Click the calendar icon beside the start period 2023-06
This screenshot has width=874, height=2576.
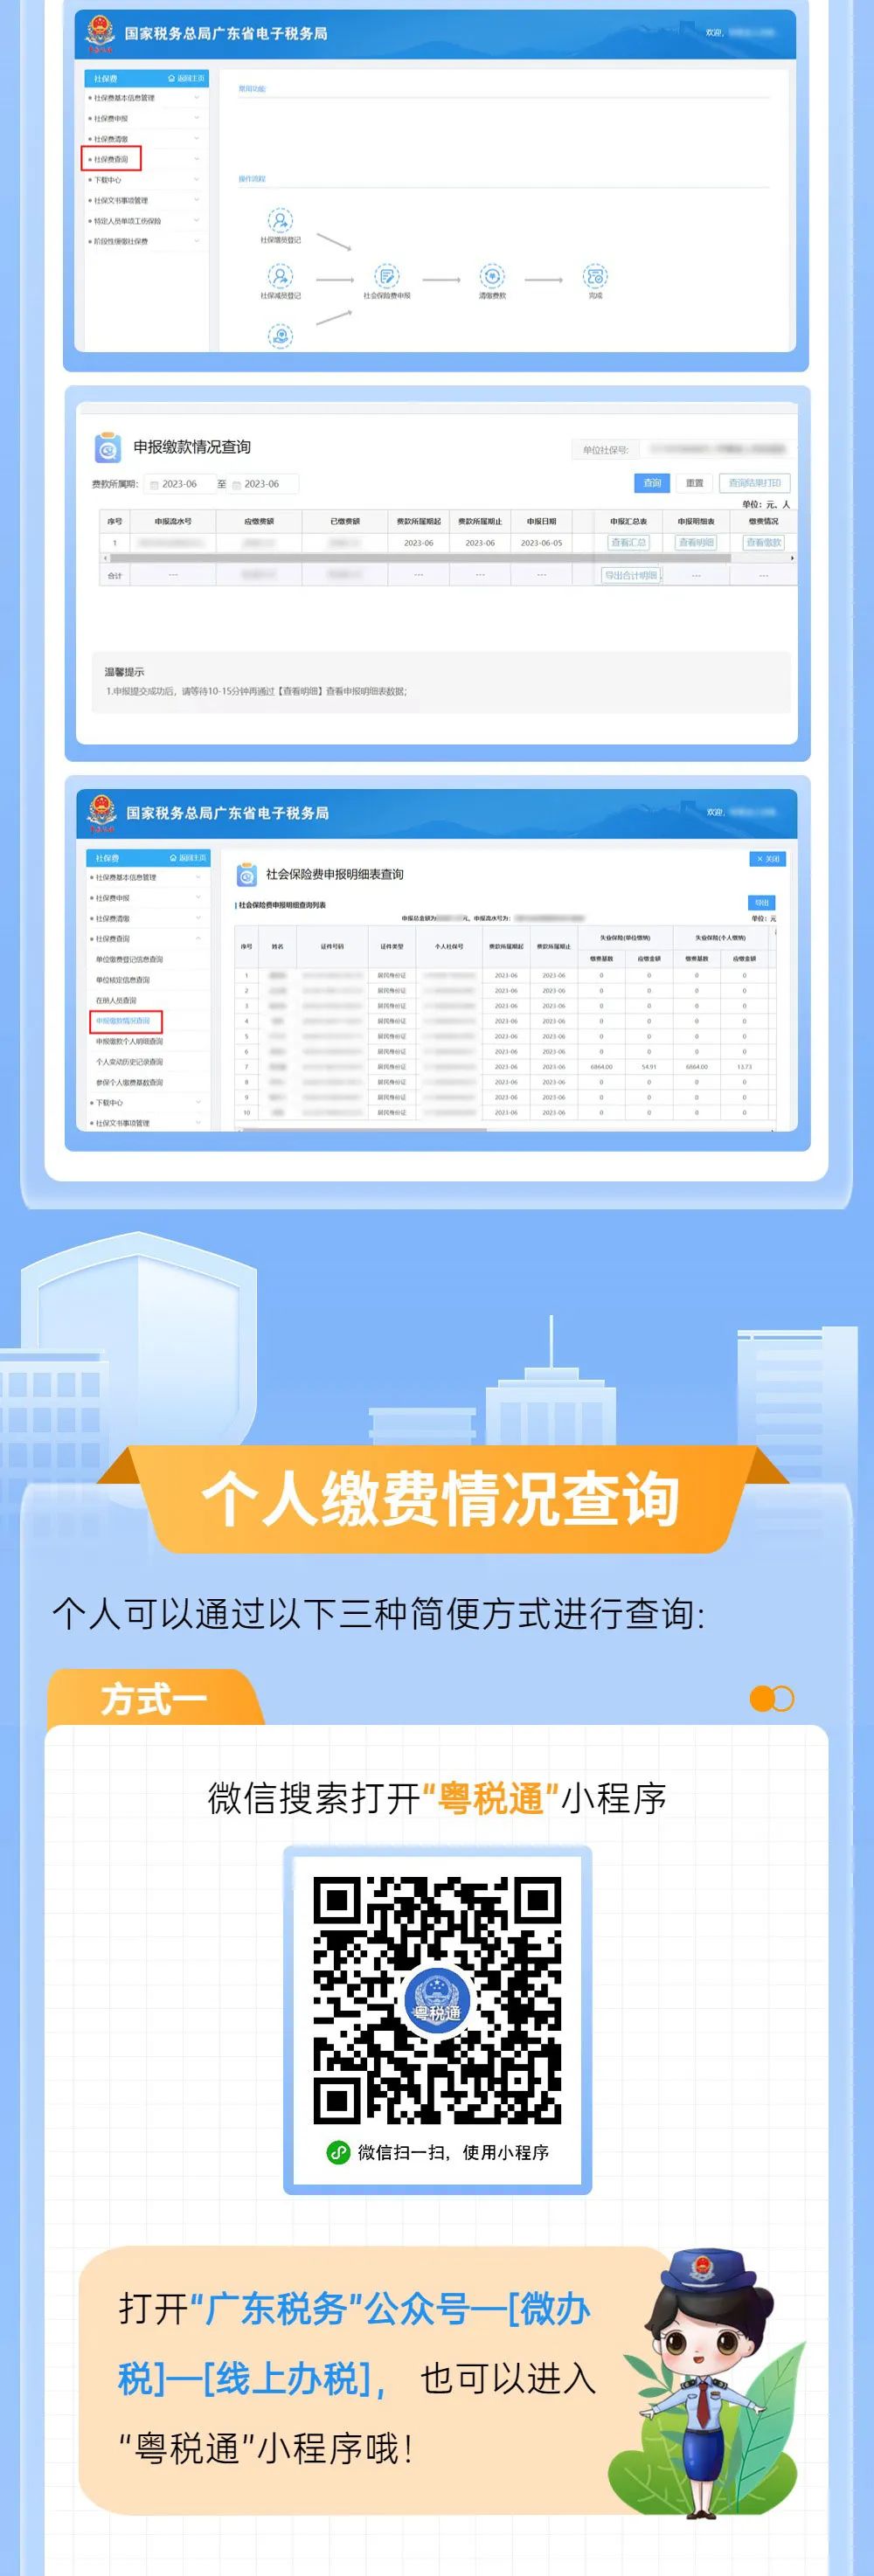[154, 485]
